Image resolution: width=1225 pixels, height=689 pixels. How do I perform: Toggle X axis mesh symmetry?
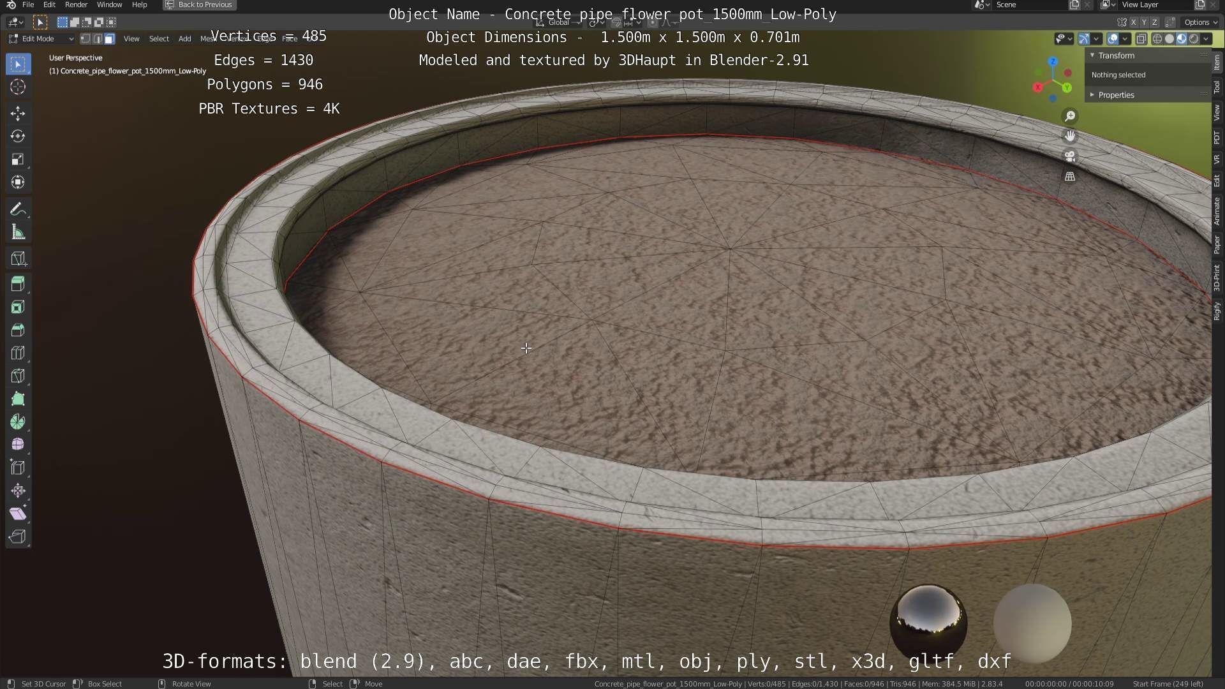coord(1134,22)
